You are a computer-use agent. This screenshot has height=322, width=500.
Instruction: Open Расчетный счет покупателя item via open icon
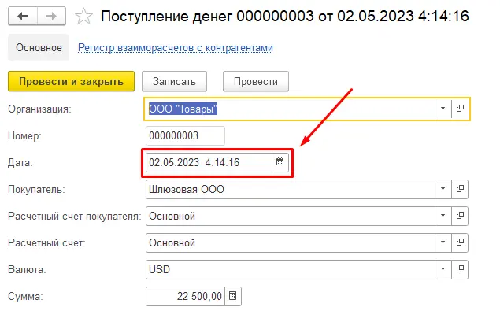click(x=460, y=216)
